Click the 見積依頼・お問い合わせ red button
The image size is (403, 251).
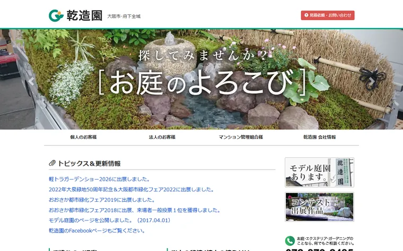328,15
